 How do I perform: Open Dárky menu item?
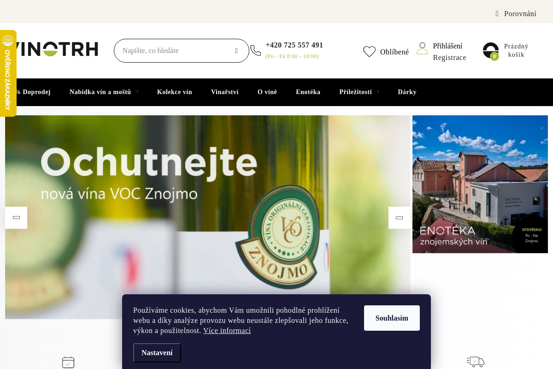407,92
